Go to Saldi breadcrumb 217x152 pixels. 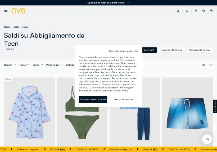point(16,27)
